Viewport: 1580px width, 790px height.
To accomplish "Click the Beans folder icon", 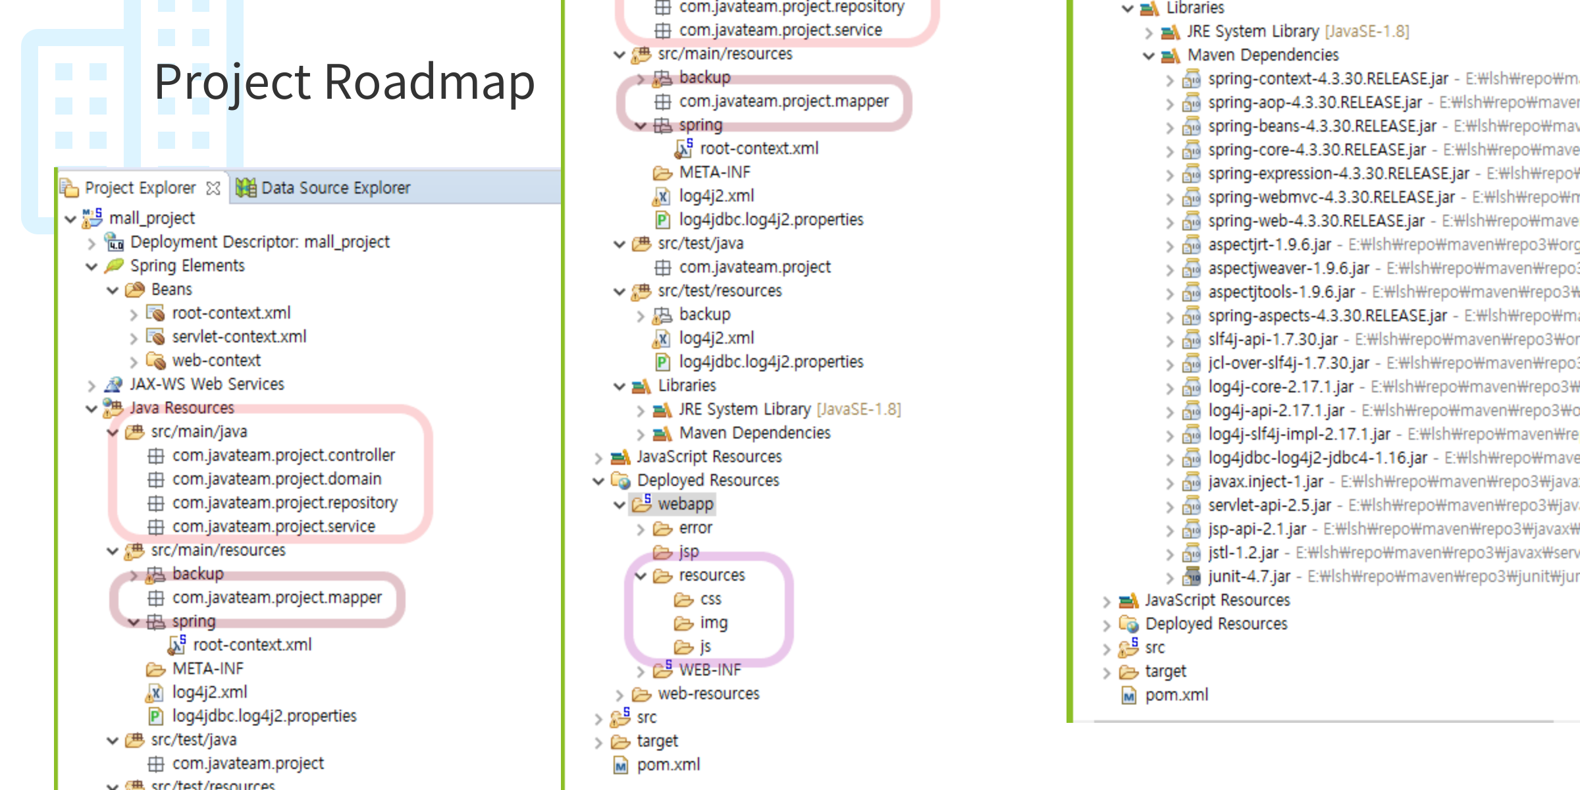I will [135, 289].
